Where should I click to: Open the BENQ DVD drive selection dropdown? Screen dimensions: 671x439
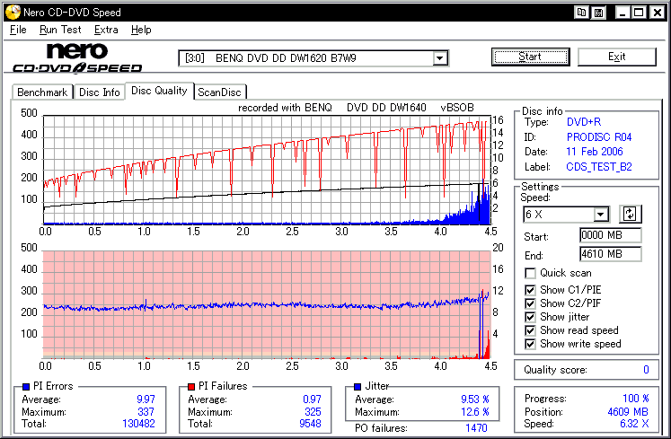pyautogui.click(x=440, y=58)
